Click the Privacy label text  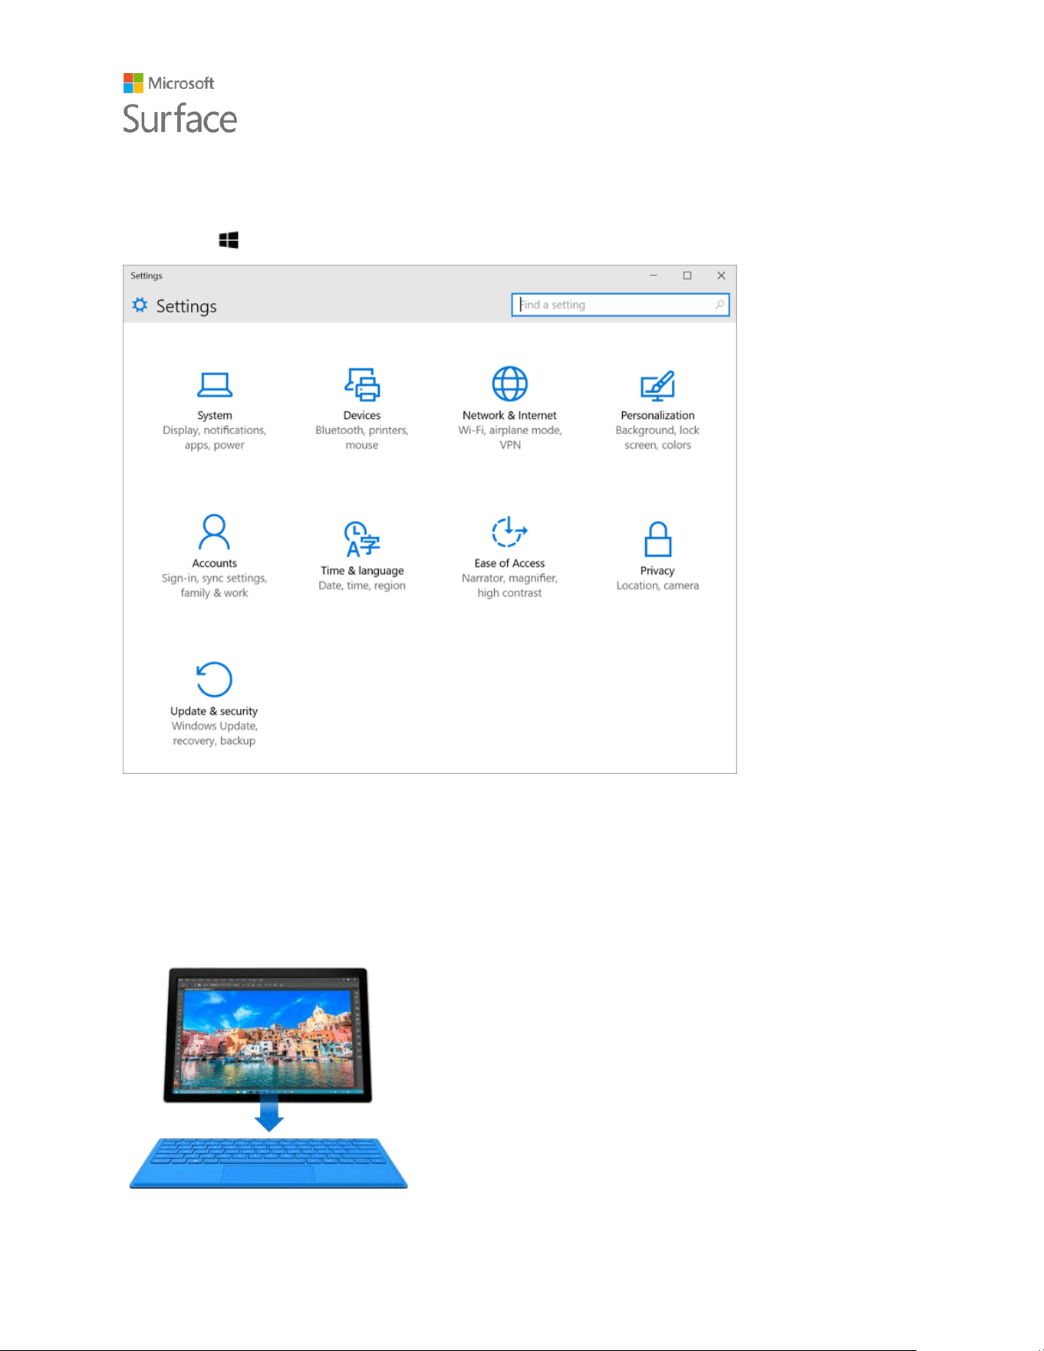pyautogui.click(x=657, y=571)
